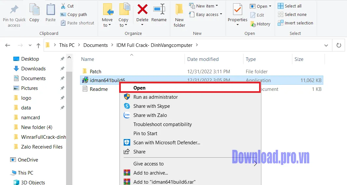Viewport: 347px width, 185px height.
Task: Select Run as administrator menu entry
Action: pos(155,97)
